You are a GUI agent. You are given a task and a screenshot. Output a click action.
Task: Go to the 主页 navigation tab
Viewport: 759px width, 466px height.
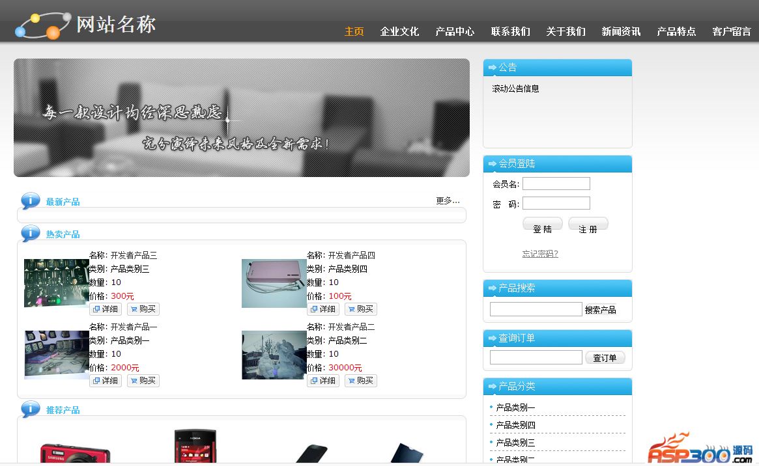point(354,31)
